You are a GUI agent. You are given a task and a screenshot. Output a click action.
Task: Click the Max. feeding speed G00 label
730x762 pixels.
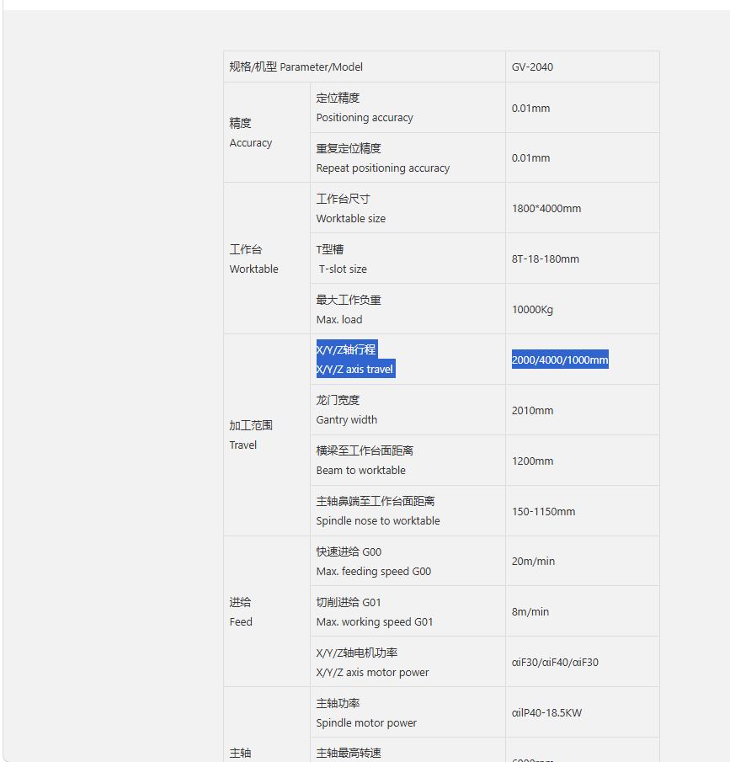pyautogui.click(x=373, y=572)
